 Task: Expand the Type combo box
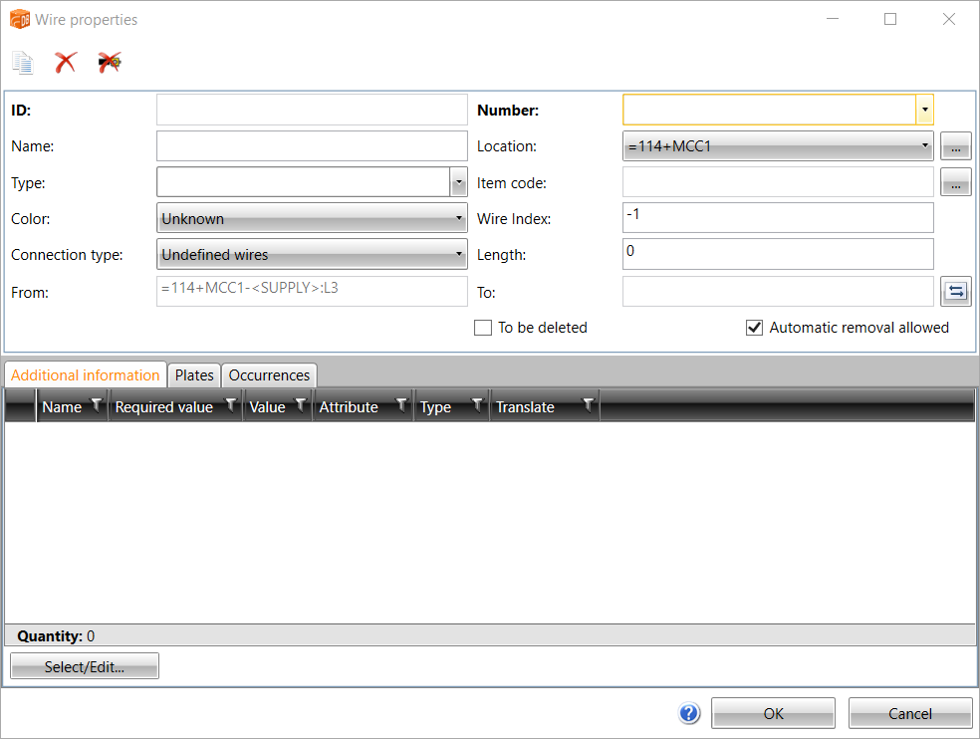click(458, 182)
